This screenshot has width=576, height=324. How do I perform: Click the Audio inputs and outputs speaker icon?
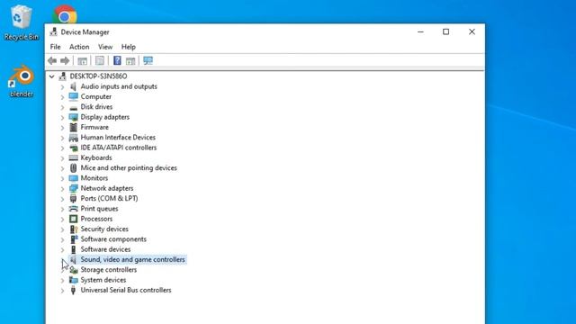(x=73, y=86)
